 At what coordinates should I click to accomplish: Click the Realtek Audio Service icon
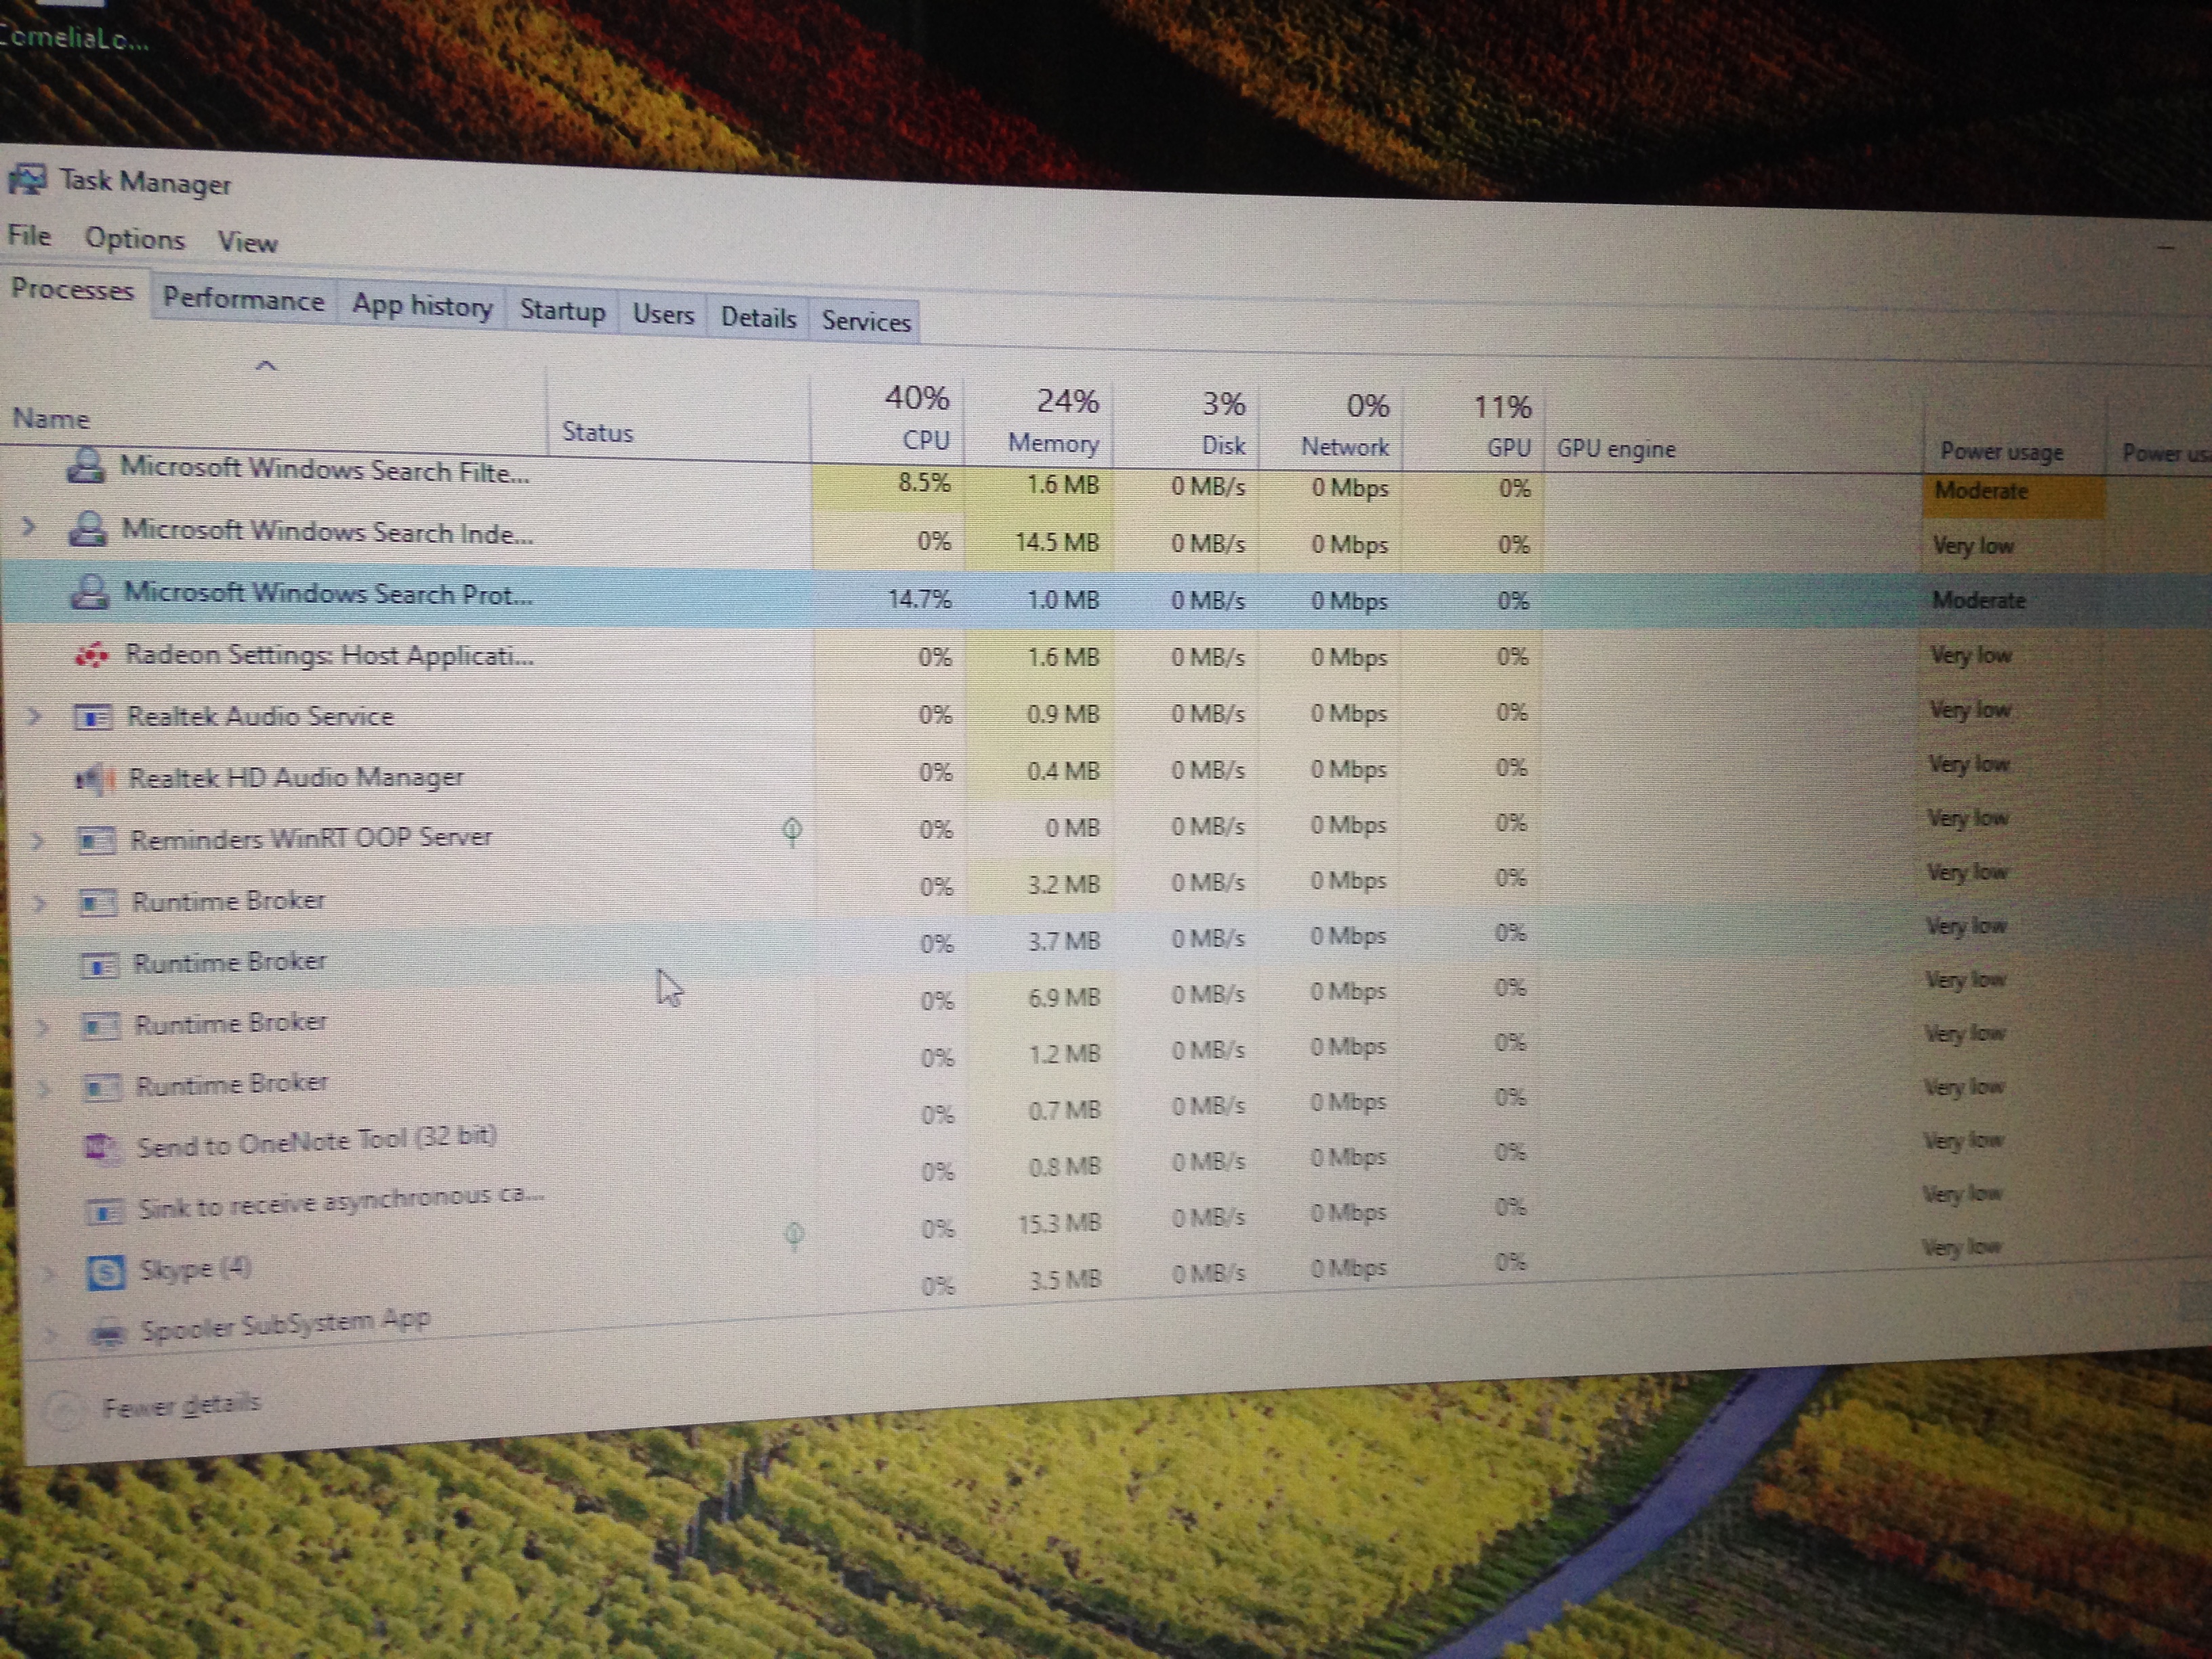[x=93, y=717]
